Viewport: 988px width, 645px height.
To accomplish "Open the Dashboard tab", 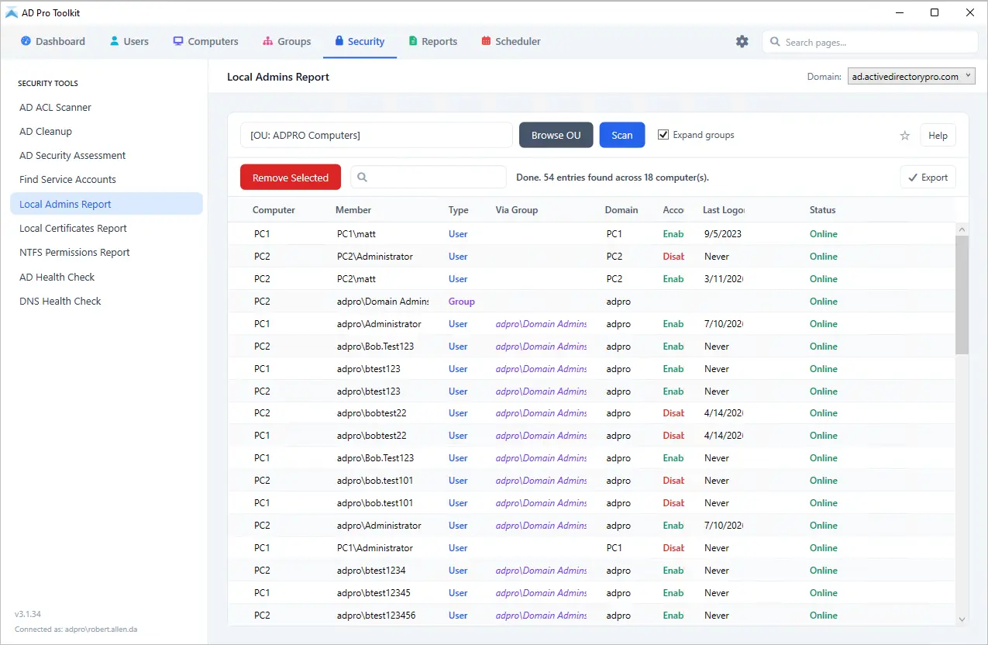I will (x=53, y=41).
